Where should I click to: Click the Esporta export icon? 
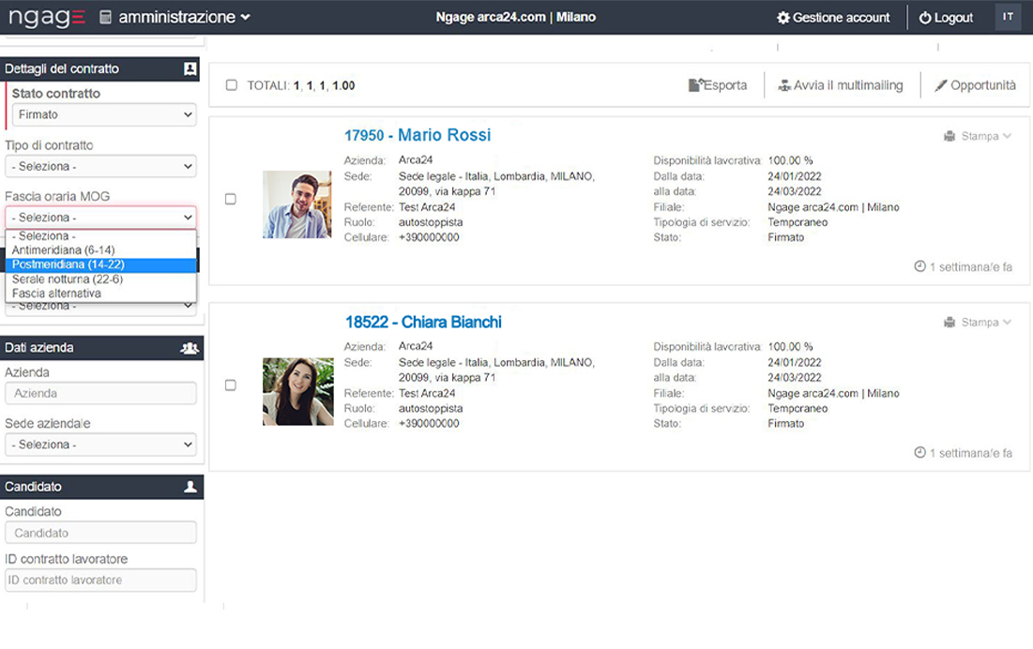(x=695, y=85)
